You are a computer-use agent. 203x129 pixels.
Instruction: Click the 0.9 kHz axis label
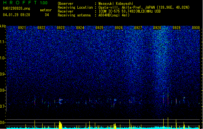3,74
